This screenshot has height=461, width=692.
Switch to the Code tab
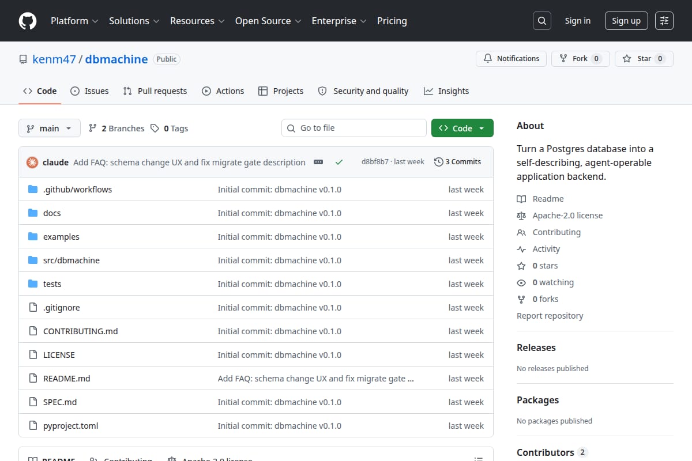(40, 91)
